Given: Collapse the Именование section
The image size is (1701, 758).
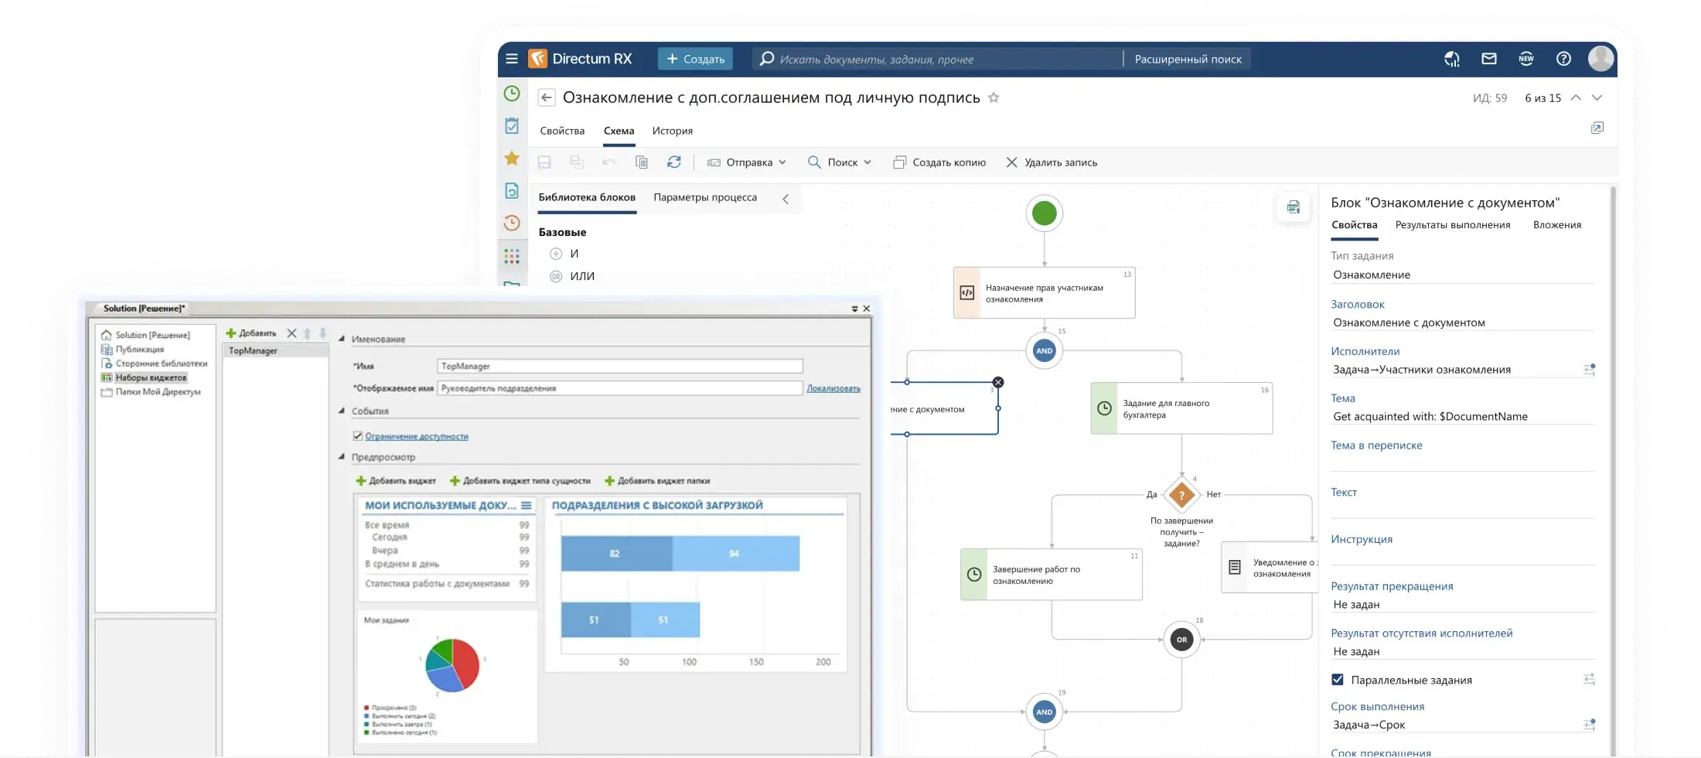Looking at the screenshot, I should (x=342, y=339).
